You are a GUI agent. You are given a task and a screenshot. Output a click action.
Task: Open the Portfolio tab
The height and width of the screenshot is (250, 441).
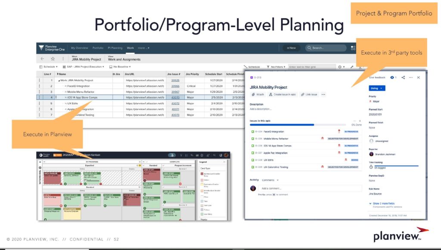point(98,48)
